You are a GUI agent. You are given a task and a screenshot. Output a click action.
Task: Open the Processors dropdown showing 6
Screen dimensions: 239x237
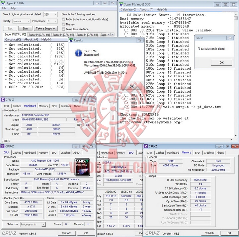point(52,21)
